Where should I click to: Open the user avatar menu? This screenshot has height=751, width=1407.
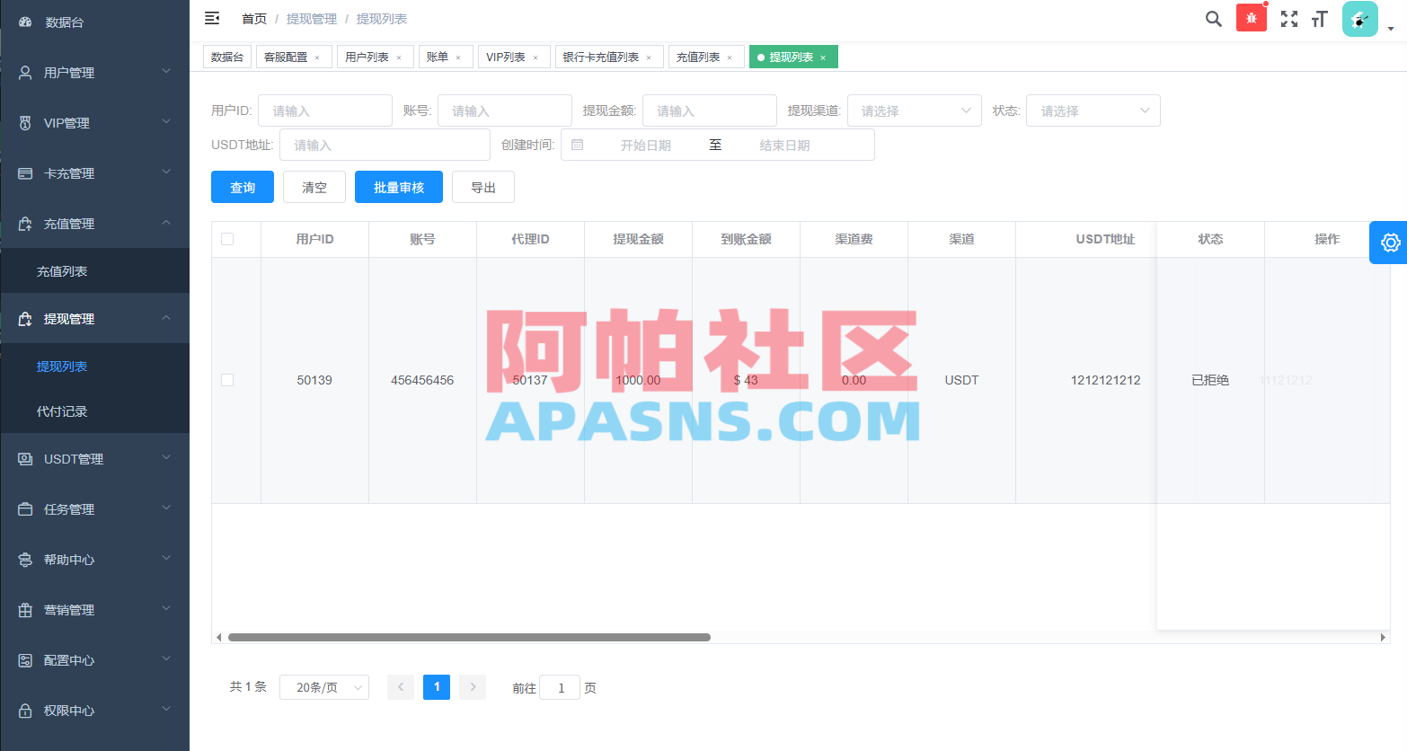click(x=1359, y=19)
